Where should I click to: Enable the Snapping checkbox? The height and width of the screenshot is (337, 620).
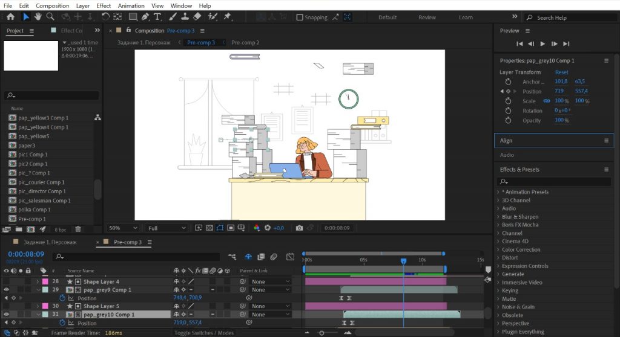(300, 18)
